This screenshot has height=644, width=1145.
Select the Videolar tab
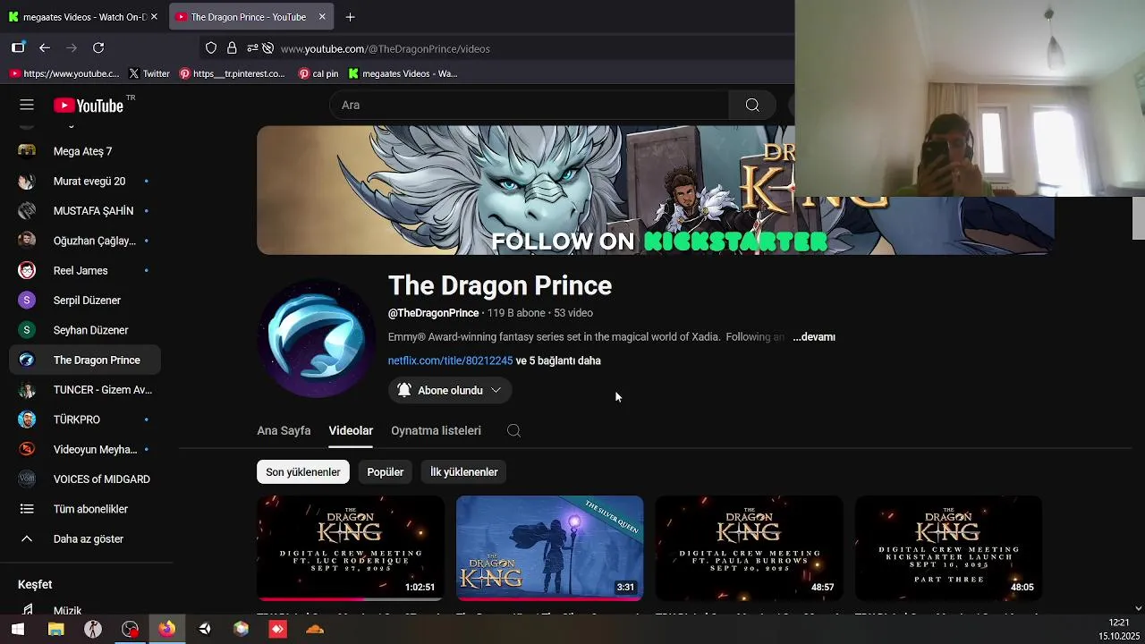click(x=351, y=430)
